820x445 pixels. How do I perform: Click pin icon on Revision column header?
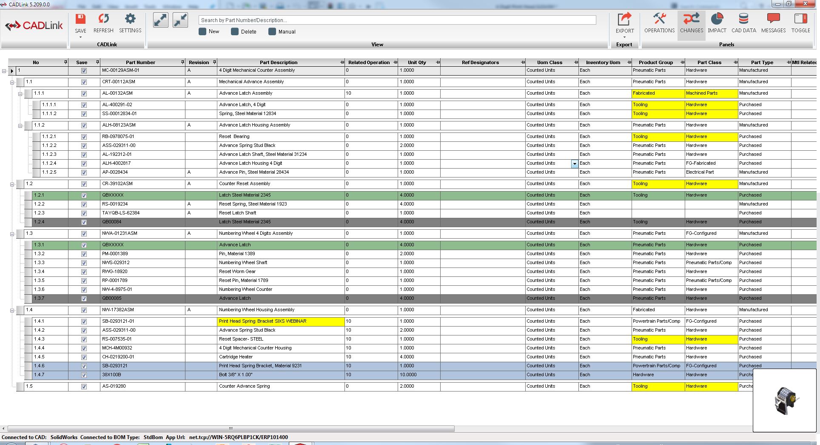tap(214, 62)
